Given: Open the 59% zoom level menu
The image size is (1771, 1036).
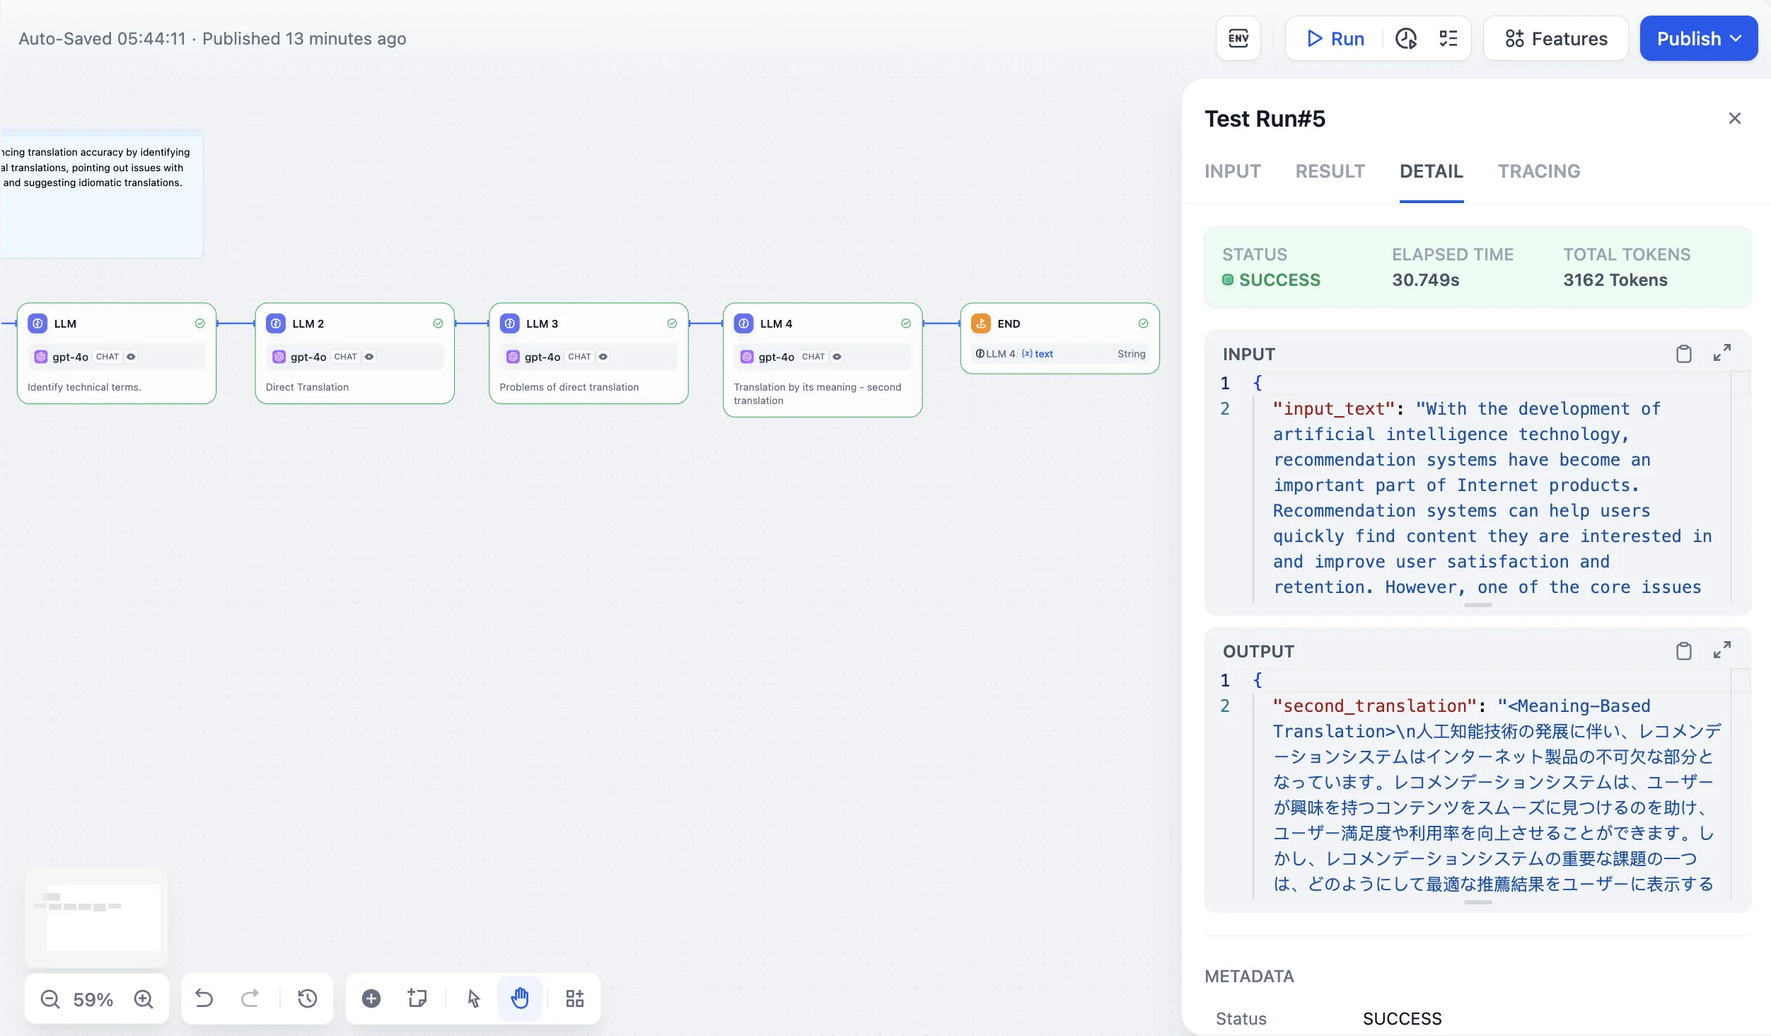Looking at the screenshot, I should [x=93, y=999].
